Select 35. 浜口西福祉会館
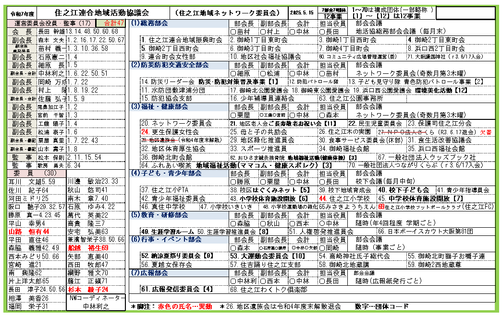The image size is (502, 315). coord(436,149)
